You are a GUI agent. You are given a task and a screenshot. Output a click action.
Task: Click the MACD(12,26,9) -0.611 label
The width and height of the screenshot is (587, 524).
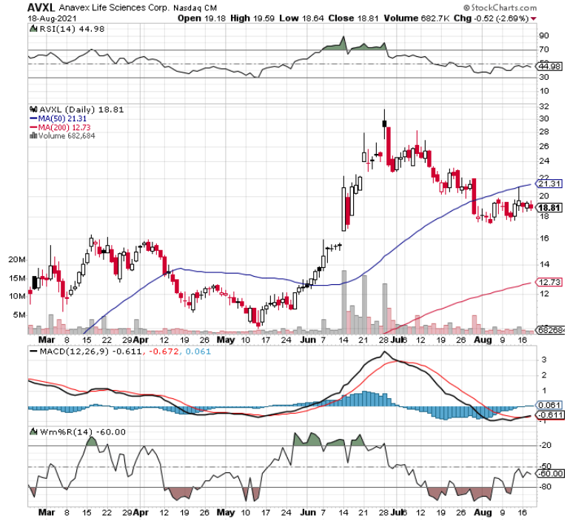[x=91, y=352]
